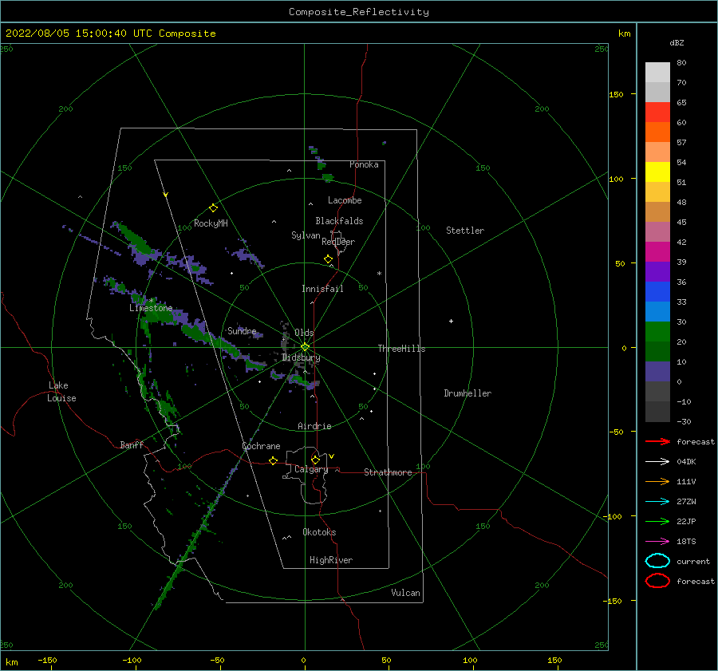Image resolution: width=718 pixels, height=671 pixels.
Task: Click the Drumheller label
Action: tap(467, 393)
